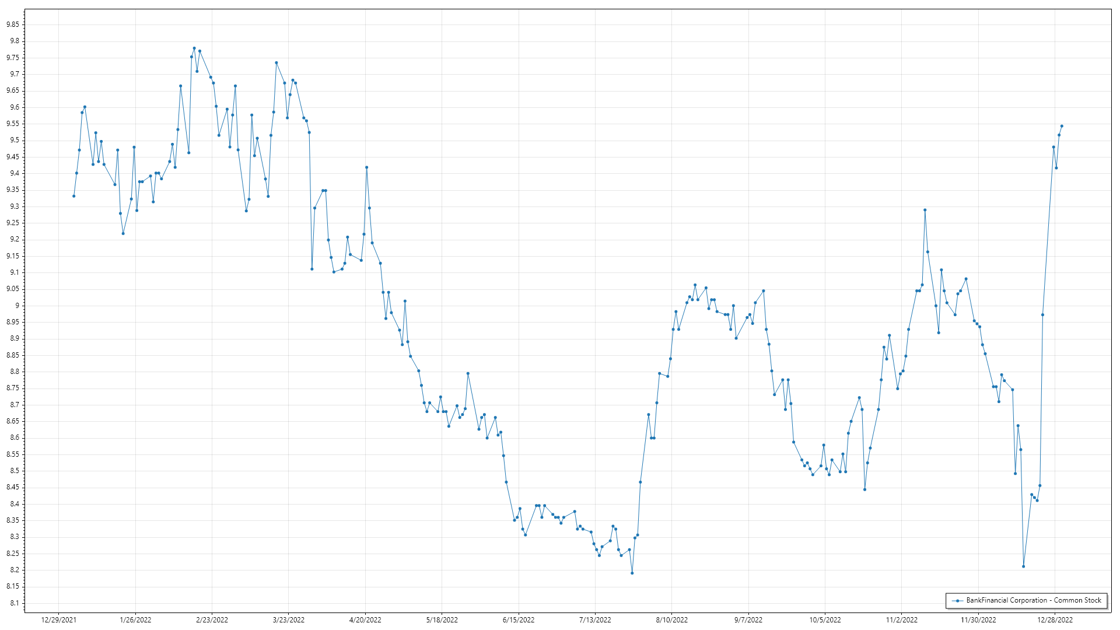Click the 12/29/2021 x-axis date label

[58, 620]
